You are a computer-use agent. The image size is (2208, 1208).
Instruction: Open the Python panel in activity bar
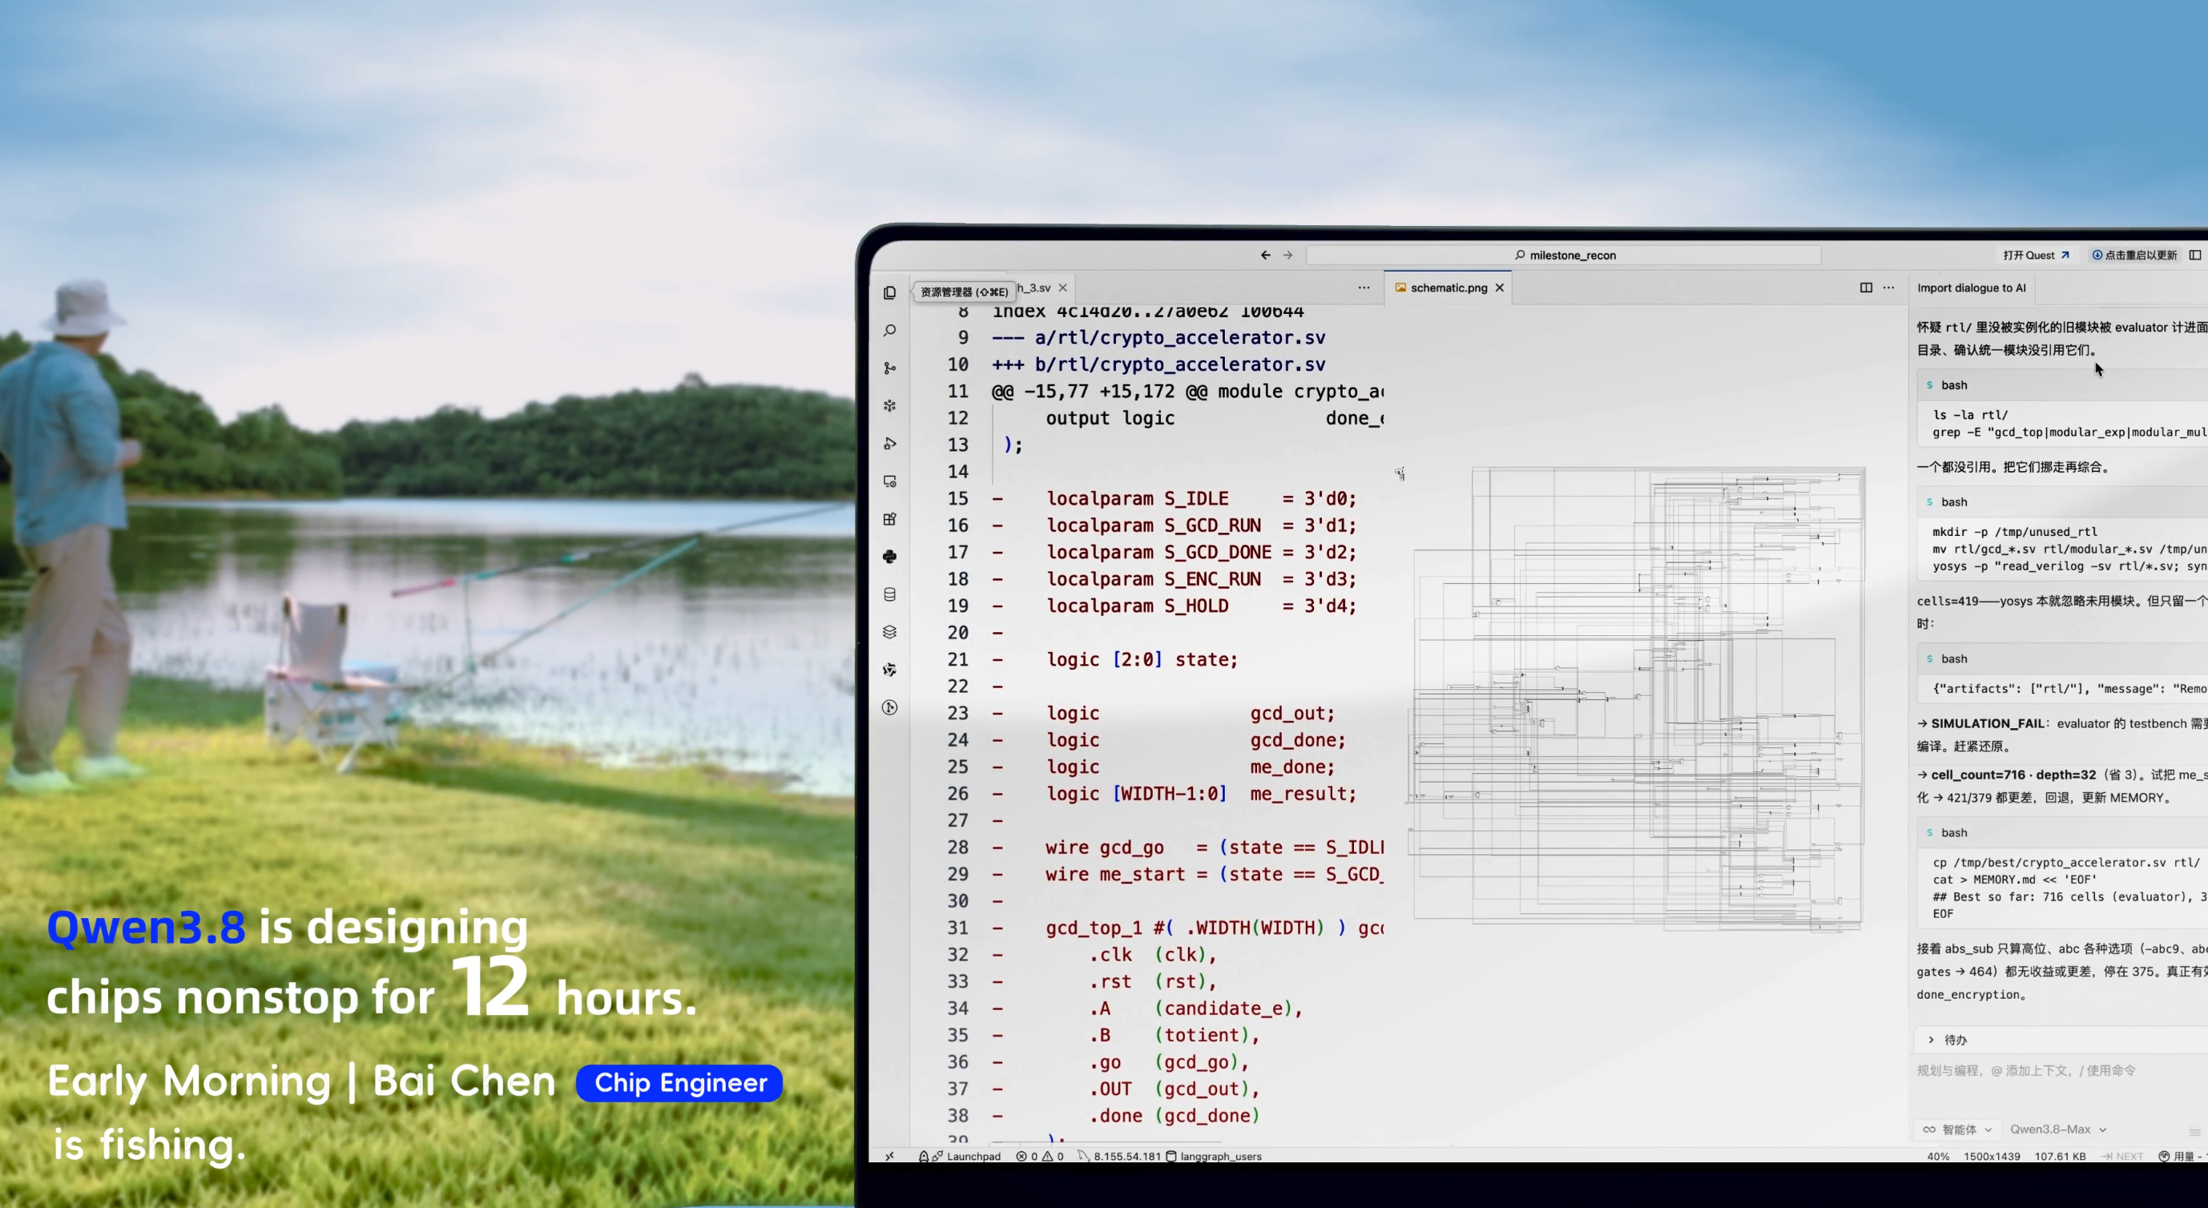[x=890, y=557]
